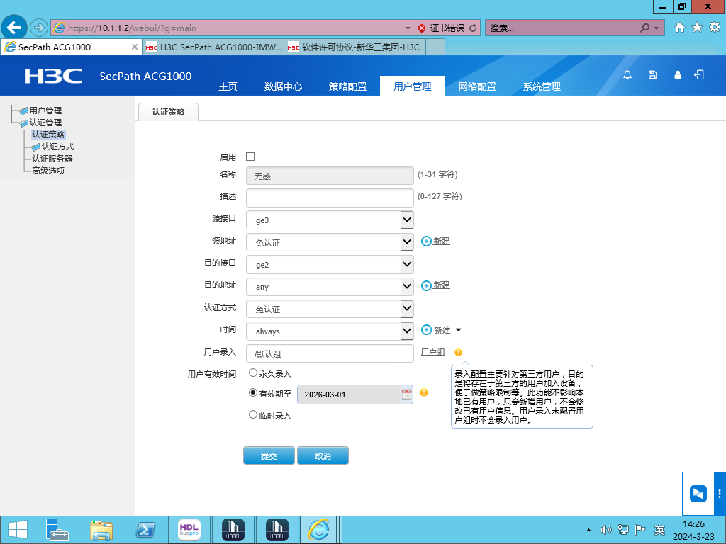Image resolution: width=726 pixels, height=544 pixels.
Task: Enable the 启用 checkbox
Action: 250,157
